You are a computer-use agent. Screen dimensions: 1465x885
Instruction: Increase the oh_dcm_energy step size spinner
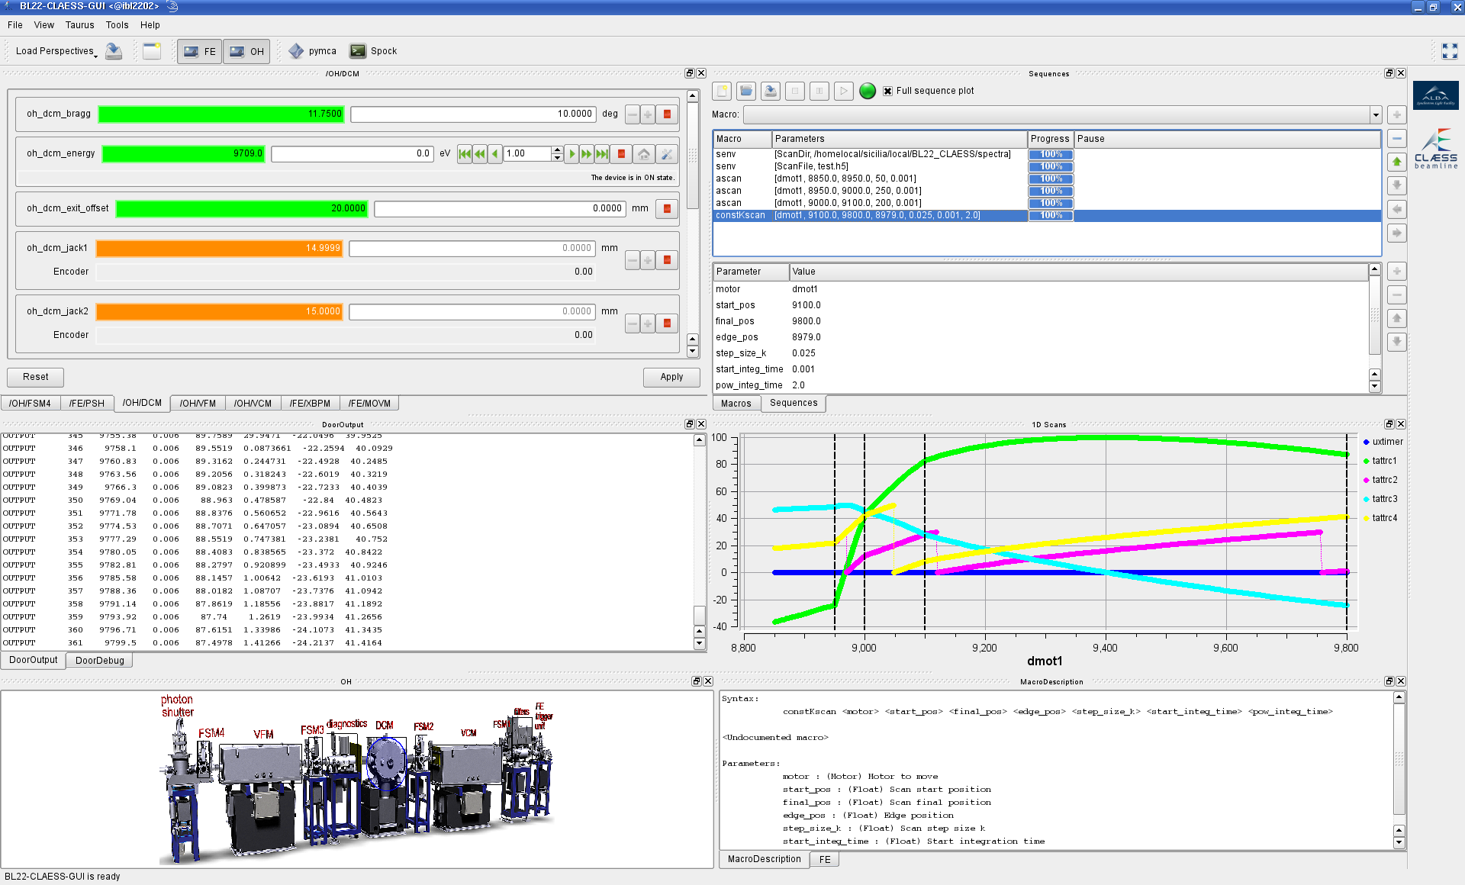click(x=557, y=150)
